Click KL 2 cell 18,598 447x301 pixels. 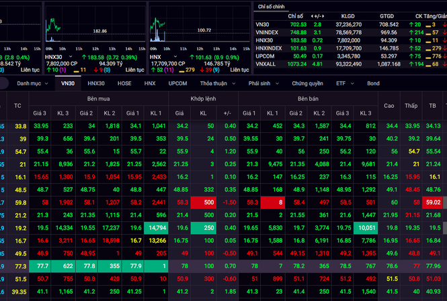pyautogui.click(x=111, y=241)
